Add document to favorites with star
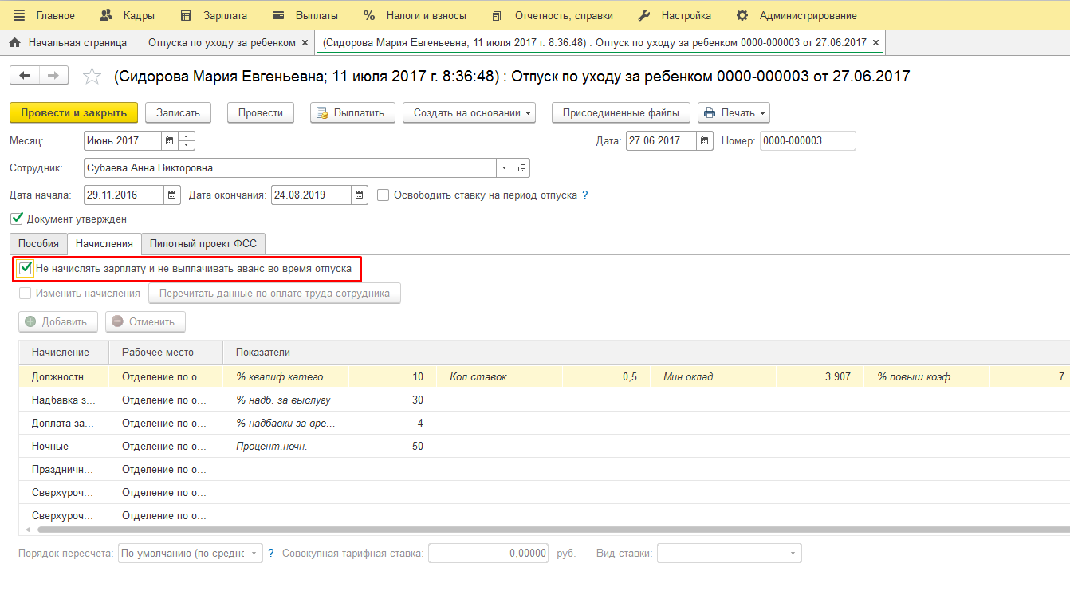 click(92, 77)
